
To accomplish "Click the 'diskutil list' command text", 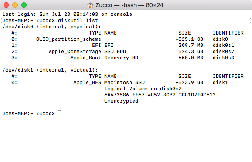I will tap(78, 21).
